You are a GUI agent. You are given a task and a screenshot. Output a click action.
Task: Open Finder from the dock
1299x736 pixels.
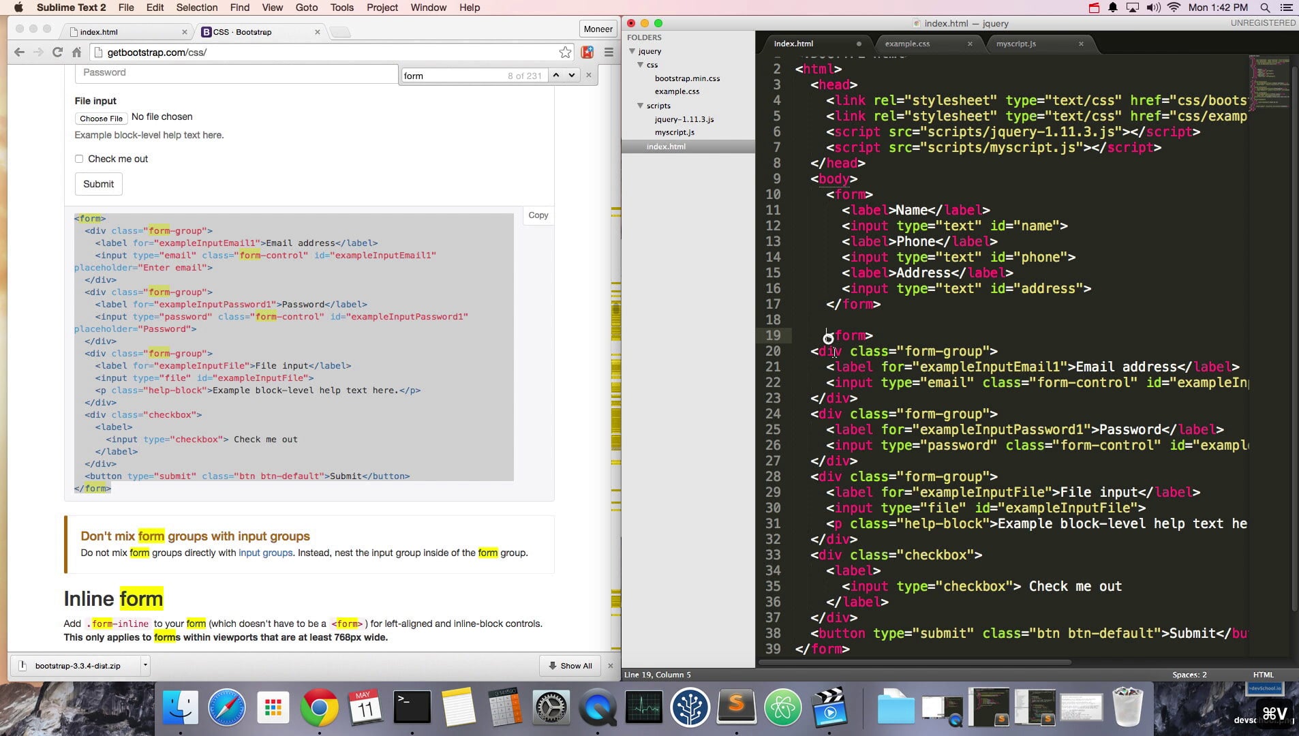[181, 707]
